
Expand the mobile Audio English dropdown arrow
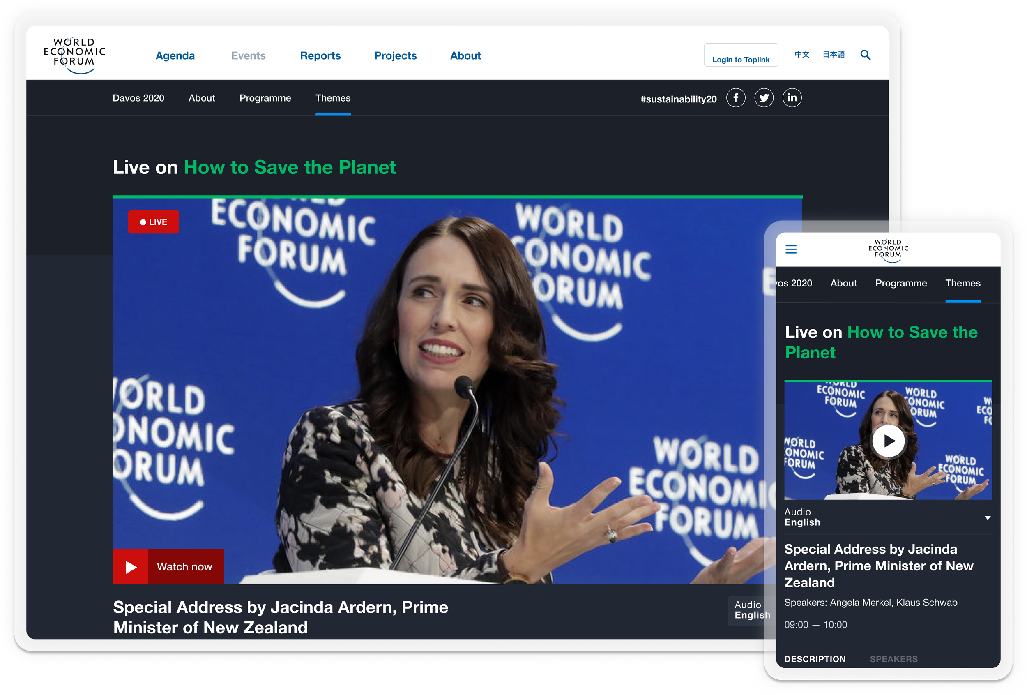[987, 518]
